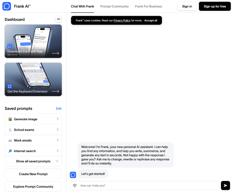Select the Internet search saved prompt
The height and width of the screenshot is (193, 233).
pos(33,151)
